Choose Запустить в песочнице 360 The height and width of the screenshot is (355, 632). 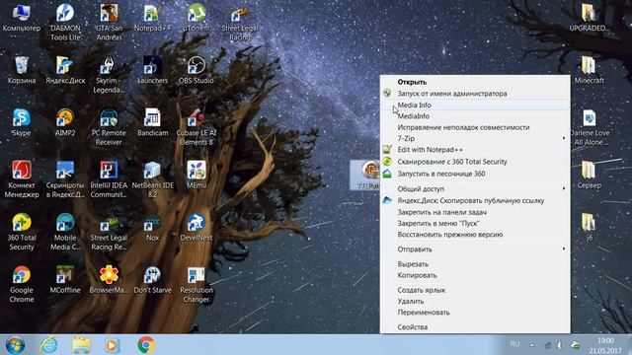[475, 174]
